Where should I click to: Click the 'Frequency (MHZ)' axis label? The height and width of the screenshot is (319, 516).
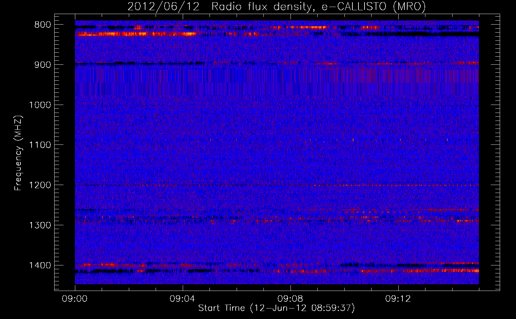coord(18,153)
